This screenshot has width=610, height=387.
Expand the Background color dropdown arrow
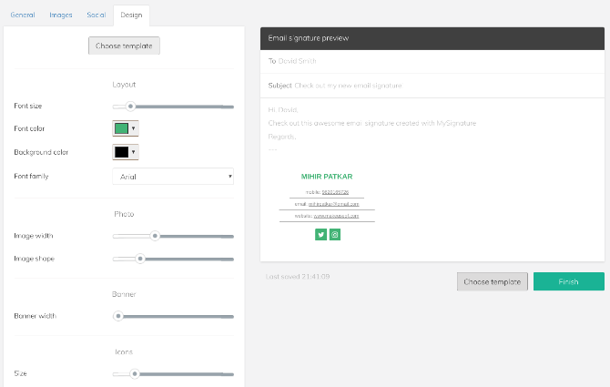coord(134,152)
